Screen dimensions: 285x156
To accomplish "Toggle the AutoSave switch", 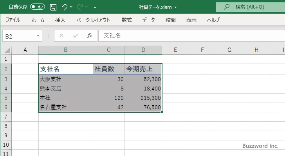I will [x=38, y=7].
